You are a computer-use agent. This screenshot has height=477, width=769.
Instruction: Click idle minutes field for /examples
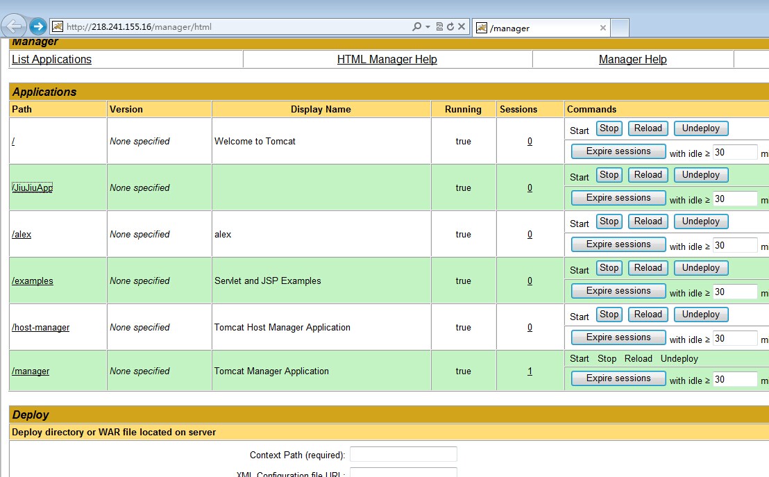point(735,292)
